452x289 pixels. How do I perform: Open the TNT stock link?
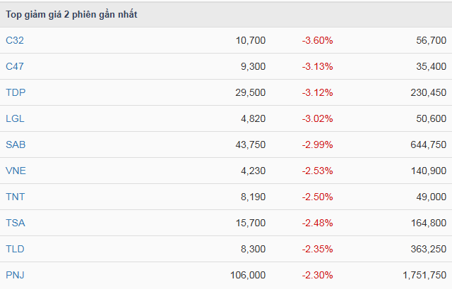click(16, 197)
